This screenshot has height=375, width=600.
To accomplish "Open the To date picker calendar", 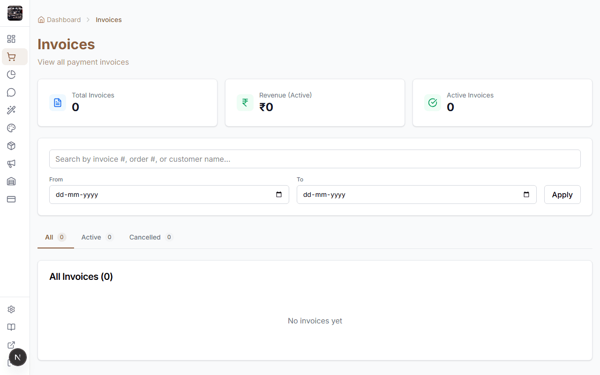I will click(526, 194).
